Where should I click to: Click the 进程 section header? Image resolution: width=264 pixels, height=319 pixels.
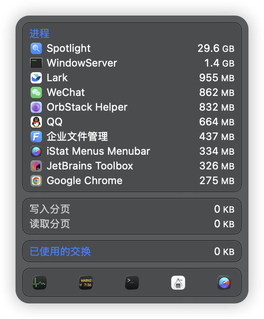[39, 33]
